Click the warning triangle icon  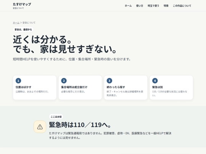point(40,127)
